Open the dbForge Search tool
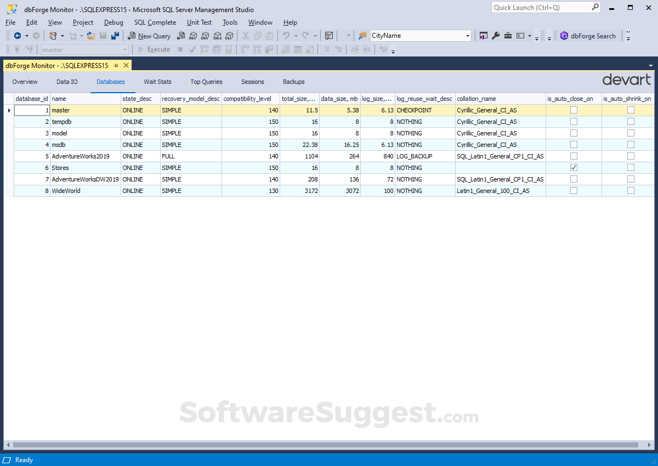The width and height of the screenshot is (658, 466). pyautogui.click(x=588, y=36)
